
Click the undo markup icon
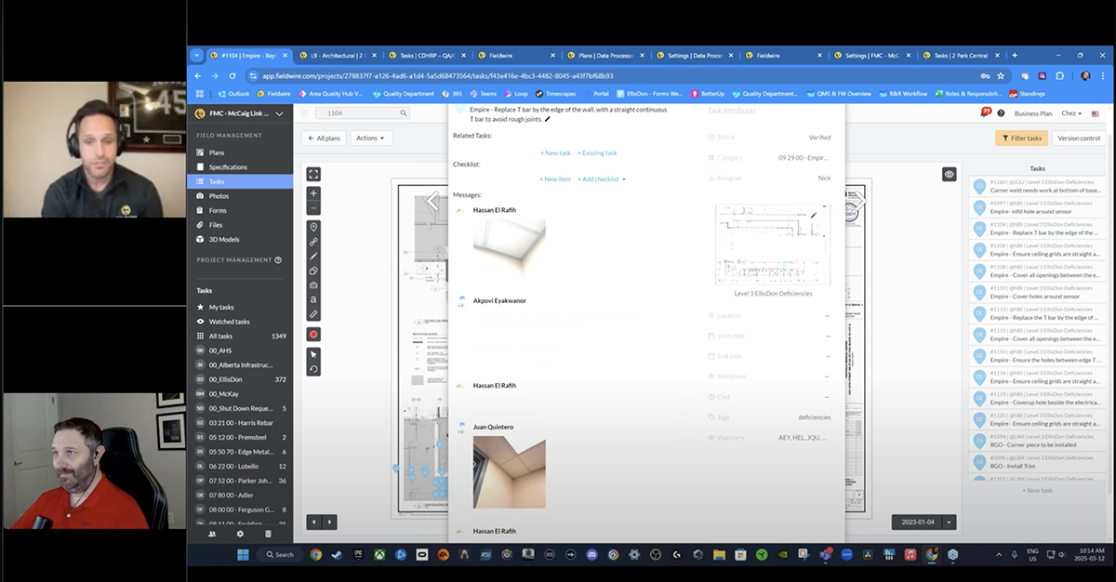click(313, 369)
